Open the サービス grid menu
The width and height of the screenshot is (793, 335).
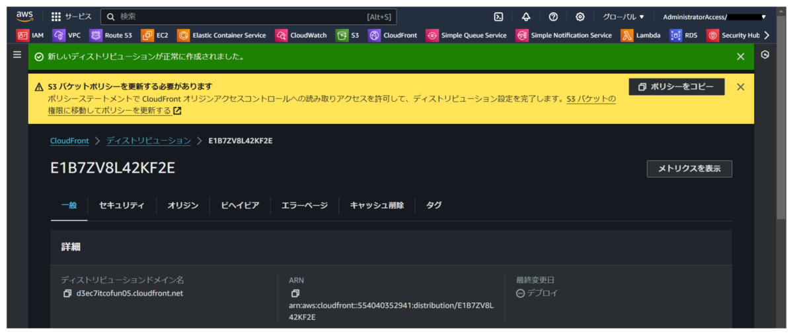pos(71,16)
